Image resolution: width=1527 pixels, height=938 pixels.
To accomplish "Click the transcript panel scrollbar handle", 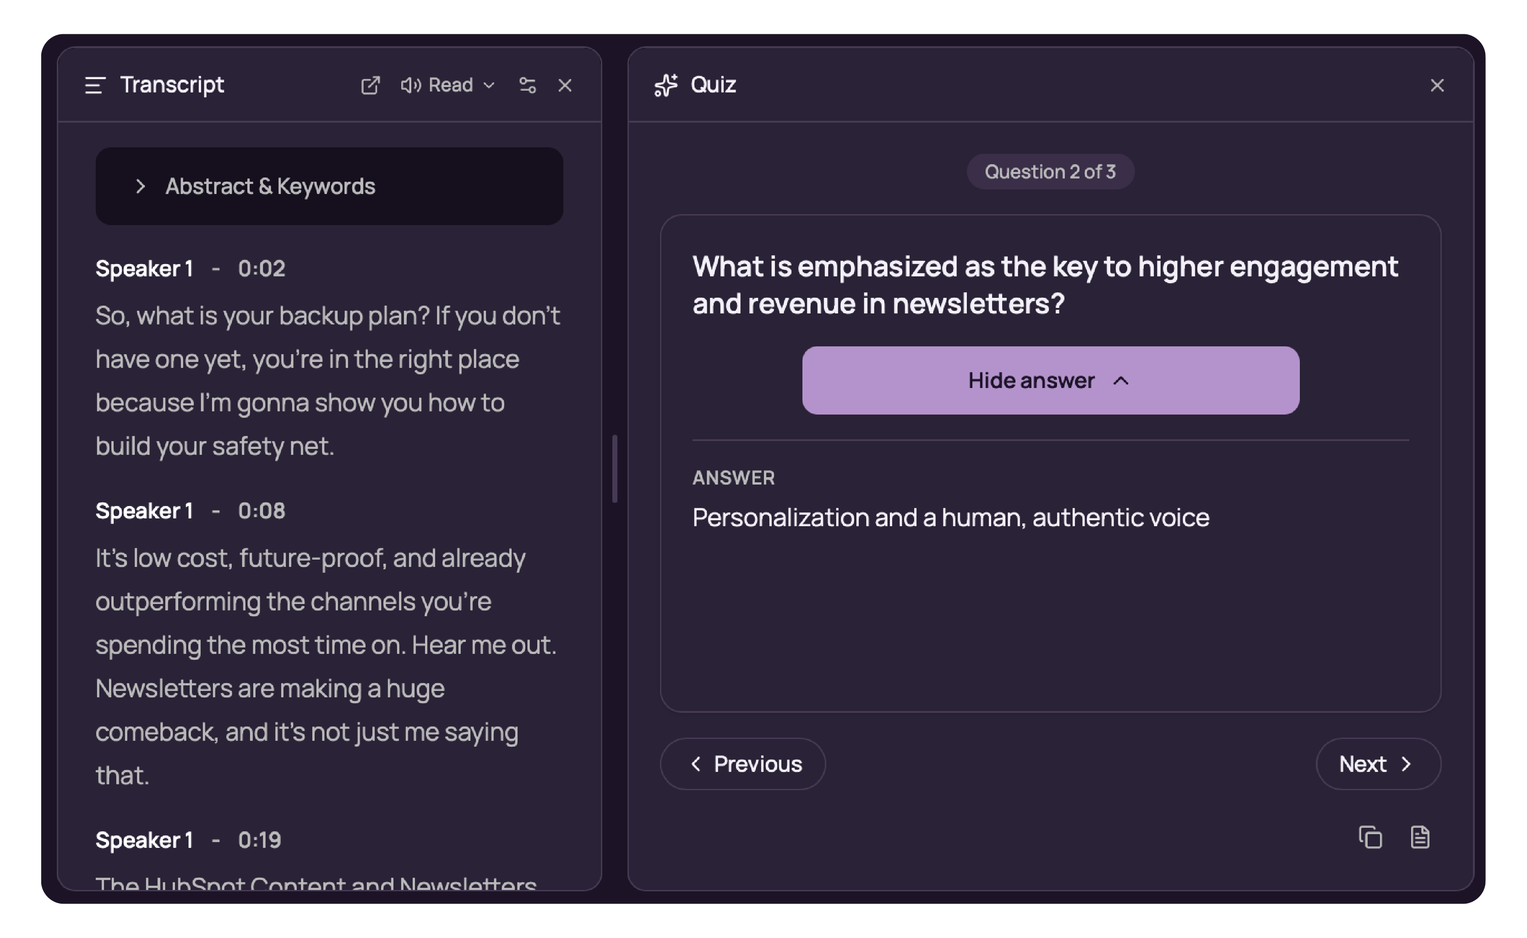I will click(615, 469).
